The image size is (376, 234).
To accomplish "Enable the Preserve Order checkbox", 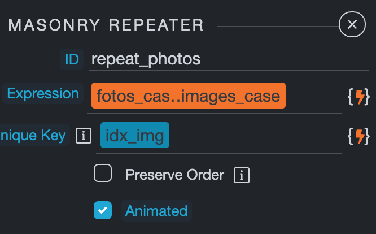I will click(x=103, y=174).
